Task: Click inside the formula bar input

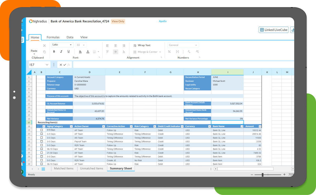Action: (x=184, y=65)
